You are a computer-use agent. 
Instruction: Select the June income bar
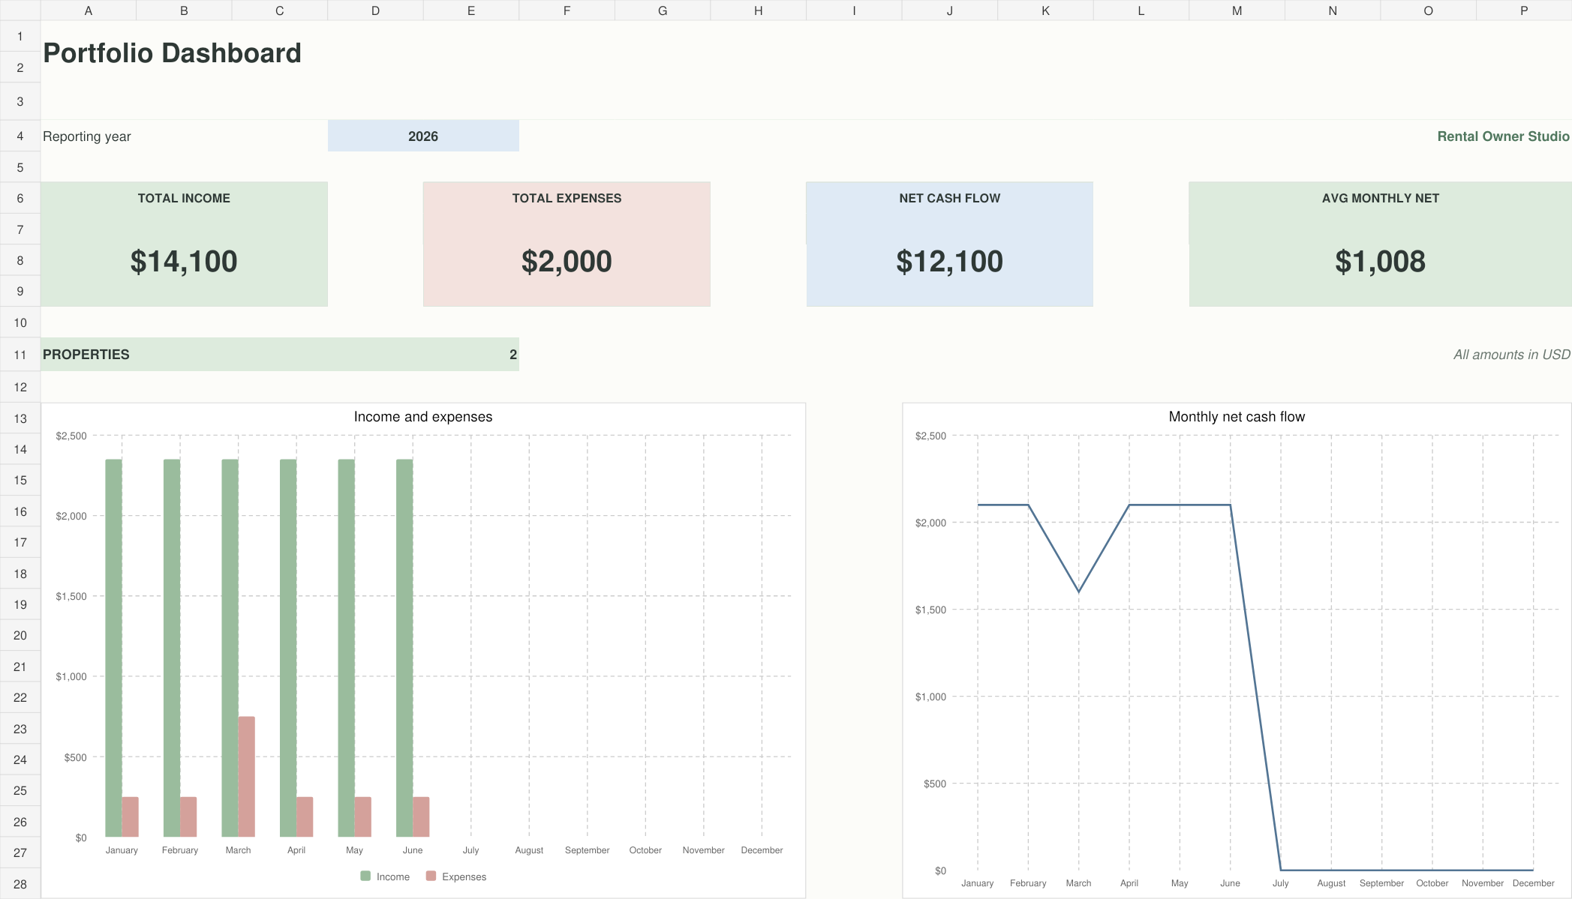(404, 648)
